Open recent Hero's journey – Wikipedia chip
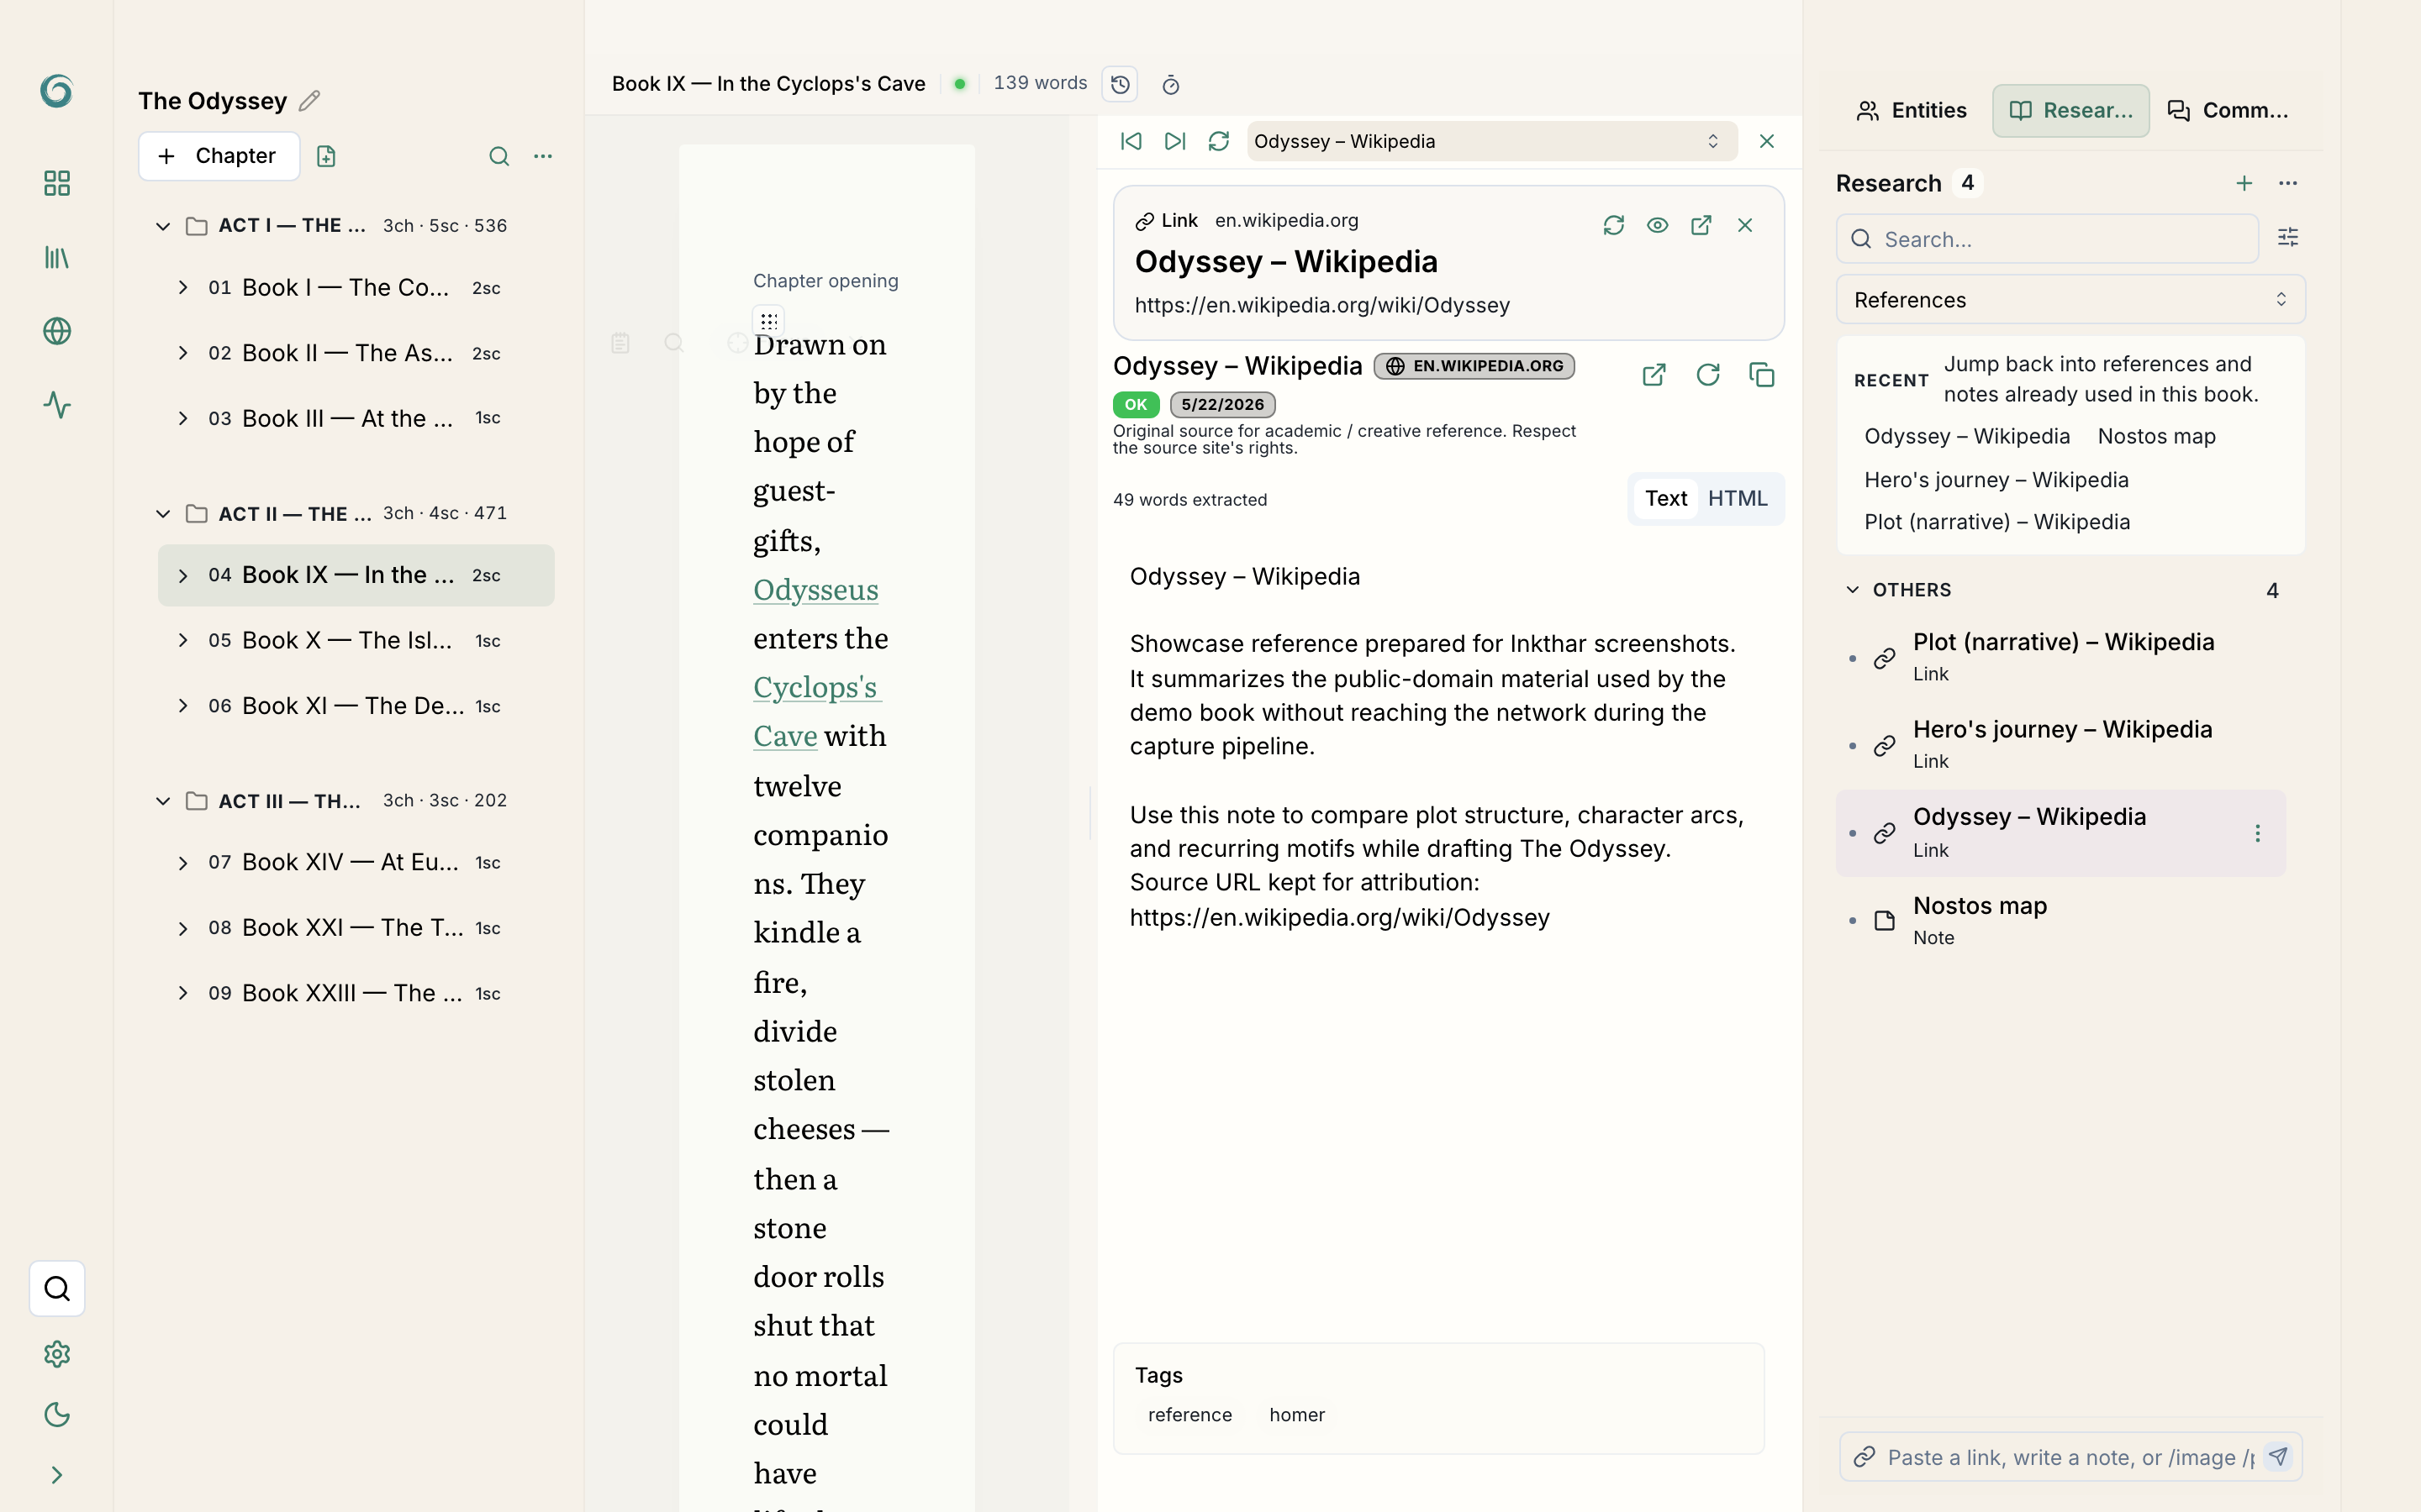Viewport: 2421px width, 1512px height. (1996, 480)
